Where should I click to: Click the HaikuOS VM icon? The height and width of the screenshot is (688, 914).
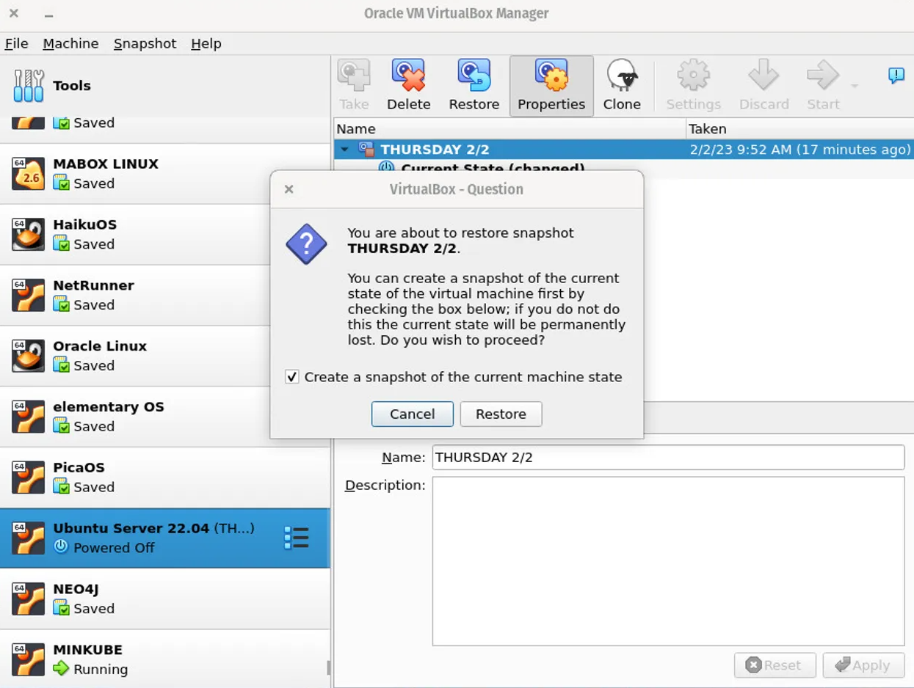pyautogui.click(x=29, y=235)
